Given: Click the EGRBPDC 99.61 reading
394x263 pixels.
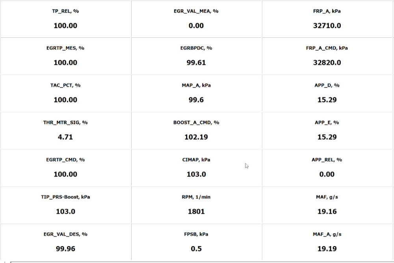Looking at the screenshot, I should click(196, 56).
